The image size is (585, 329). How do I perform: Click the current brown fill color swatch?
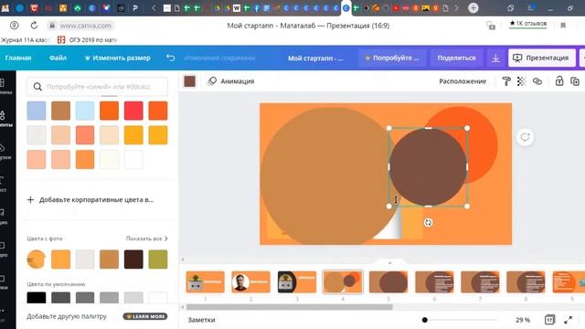[189, 81]
